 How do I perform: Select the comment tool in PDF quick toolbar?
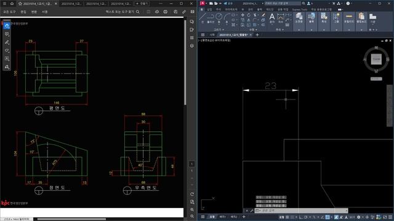click(x=7, y=34)
